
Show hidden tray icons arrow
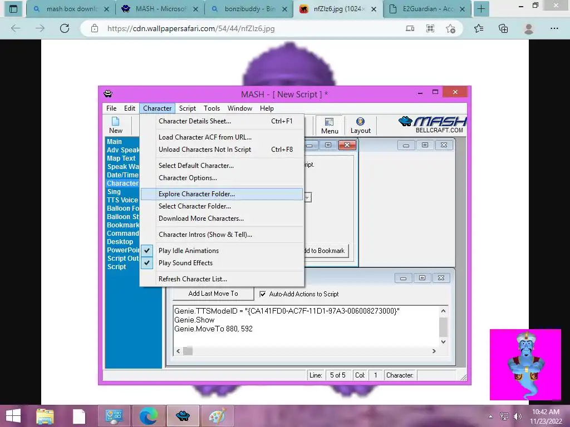click(x=490, y=416)
